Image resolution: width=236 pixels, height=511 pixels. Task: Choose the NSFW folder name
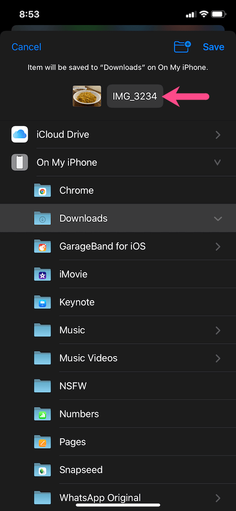pos(73,386)
